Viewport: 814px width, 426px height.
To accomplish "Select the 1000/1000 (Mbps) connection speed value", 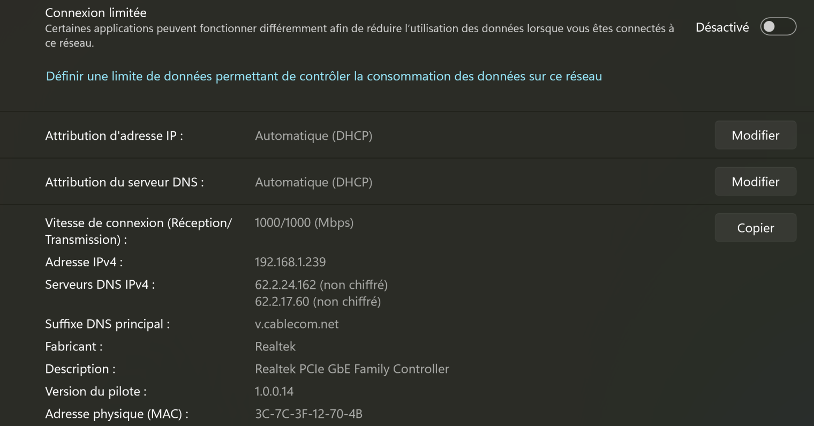I will click(x=304, y=223).
